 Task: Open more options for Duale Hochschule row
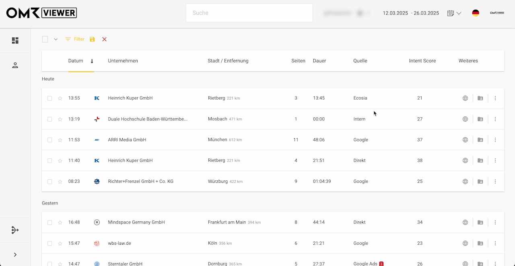495,119
